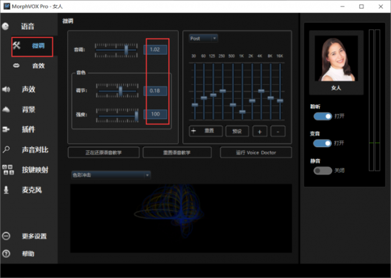
Task: Open the 背景 sidebar icon
Action: point(6,109)
